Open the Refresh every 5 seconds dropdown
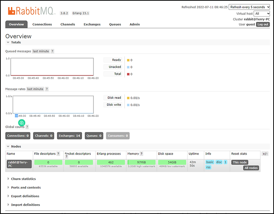The height and width of the screenshot is (214, 274). [249, 7]
